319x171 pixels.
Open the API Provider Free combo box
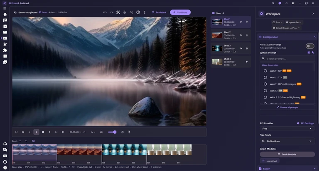[287, 129]
